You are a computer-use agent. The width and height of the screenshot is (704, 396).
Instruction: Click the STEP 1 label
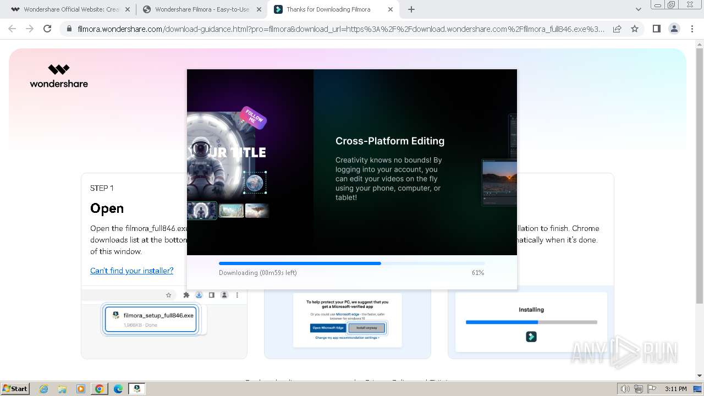(x=102, y=188)
